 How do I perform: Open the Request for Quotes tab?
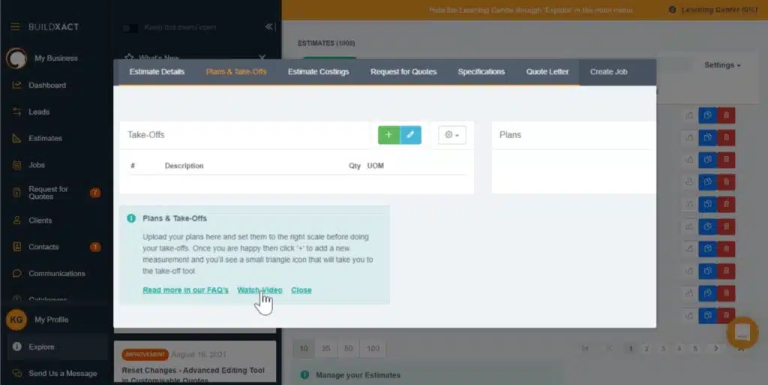tap(403, 72)
